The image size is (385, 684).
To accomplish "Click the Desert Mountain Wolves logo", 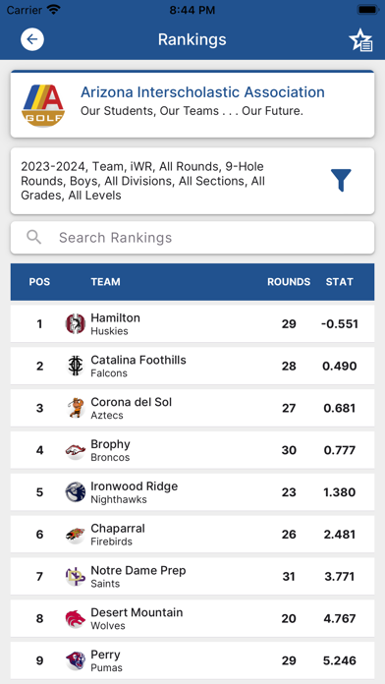I will [x=76, y=618].
